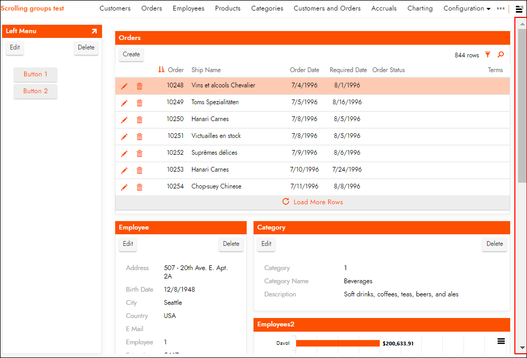
Task: Expand Left Menu with the arrow icon
Action: 95,31
